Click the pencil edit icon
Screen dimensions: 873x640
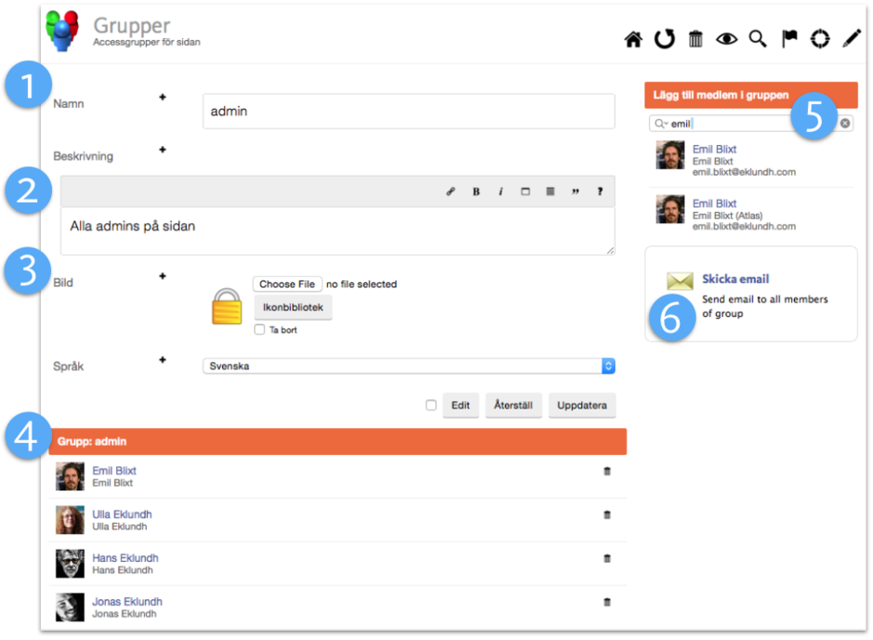click(x=852, y=39)
